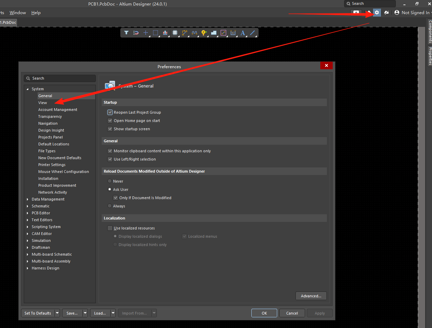Screen dimensions: 432x328
Task: Click the interactive routing tool icon
Action: (x=185, y=33)
